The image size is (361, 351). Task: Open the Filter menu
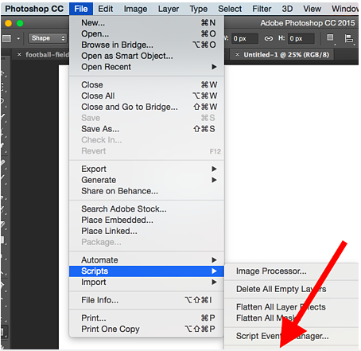[x=262, y=9]
